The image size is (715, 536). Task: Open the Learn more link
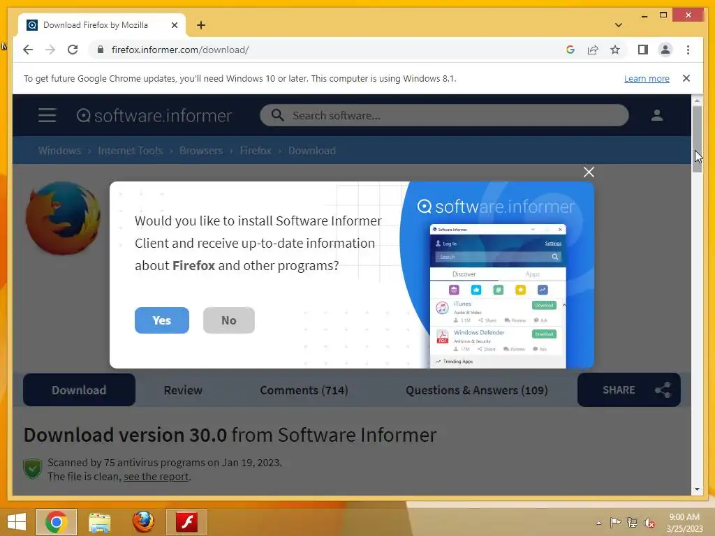click(647, 78)
